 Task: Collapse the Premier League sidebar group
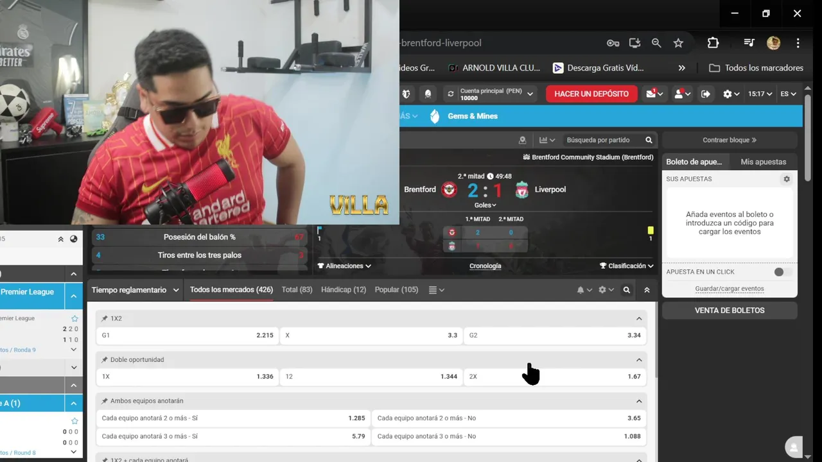pos(74,296)
